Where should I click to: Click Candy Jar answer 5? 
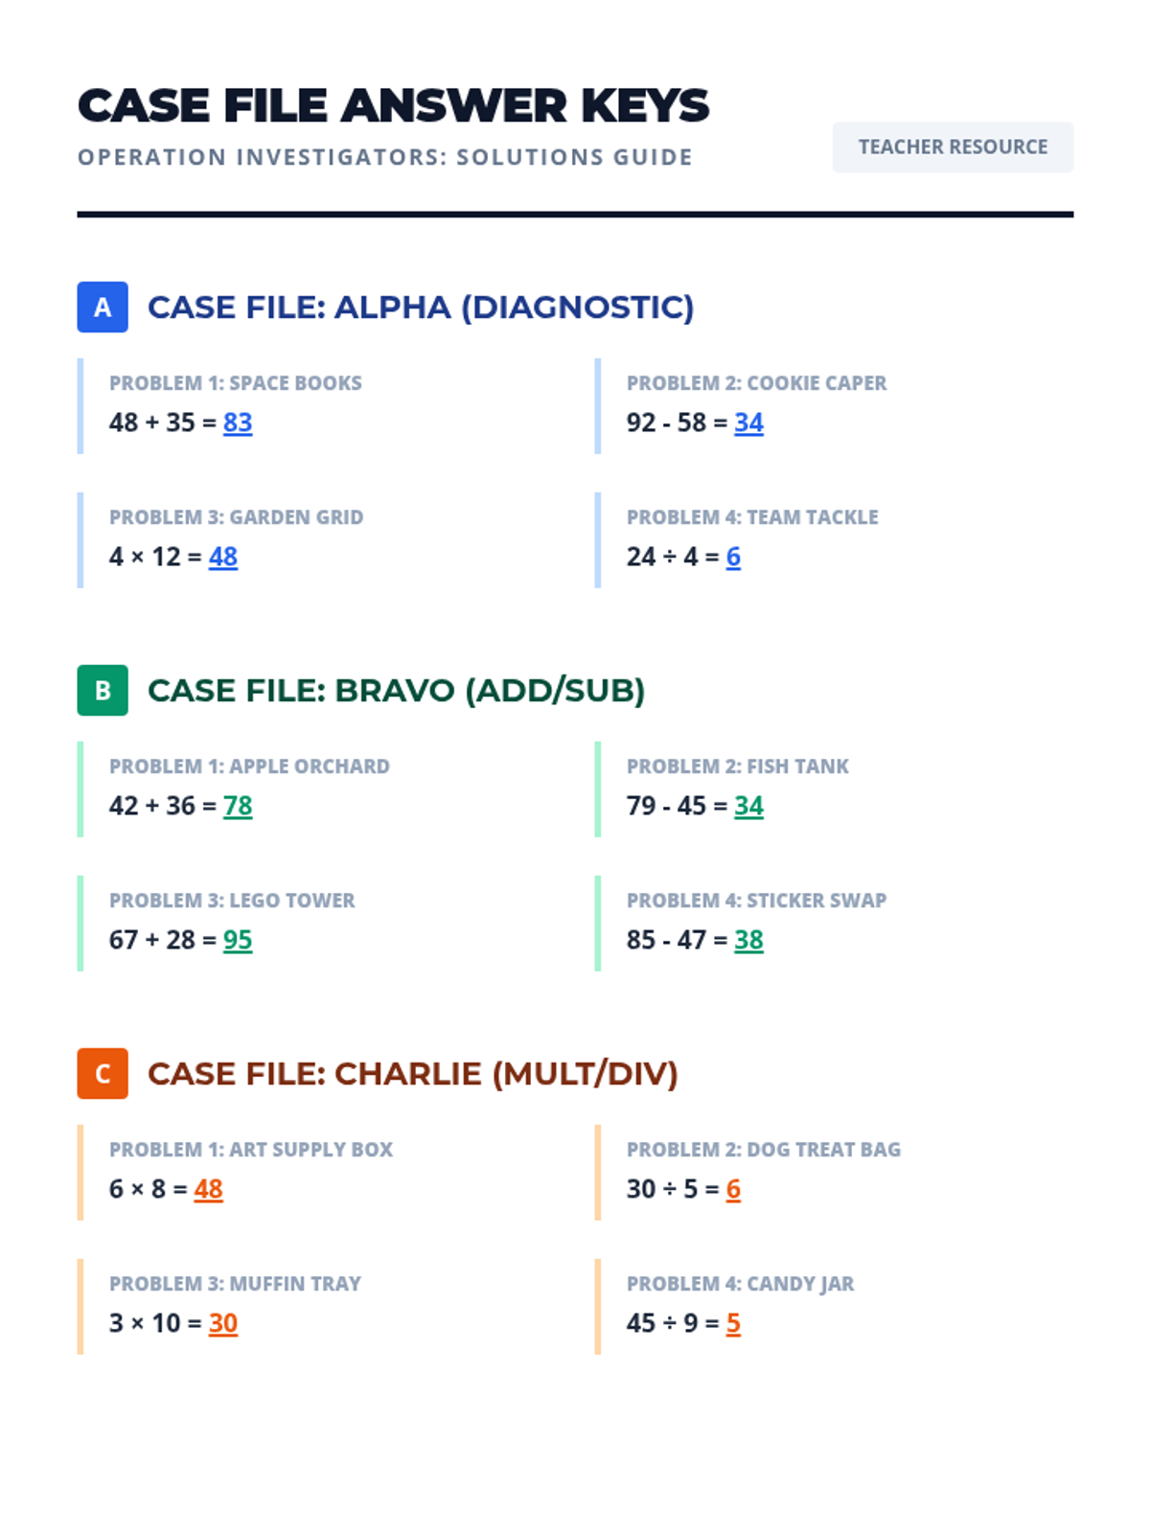[x=733, y=1323]
